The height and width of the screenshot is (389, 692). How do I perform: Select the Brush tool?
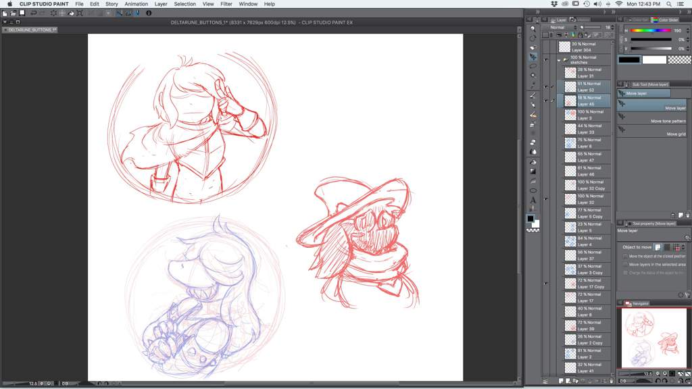pyautogui.click(x=533, y=115)
